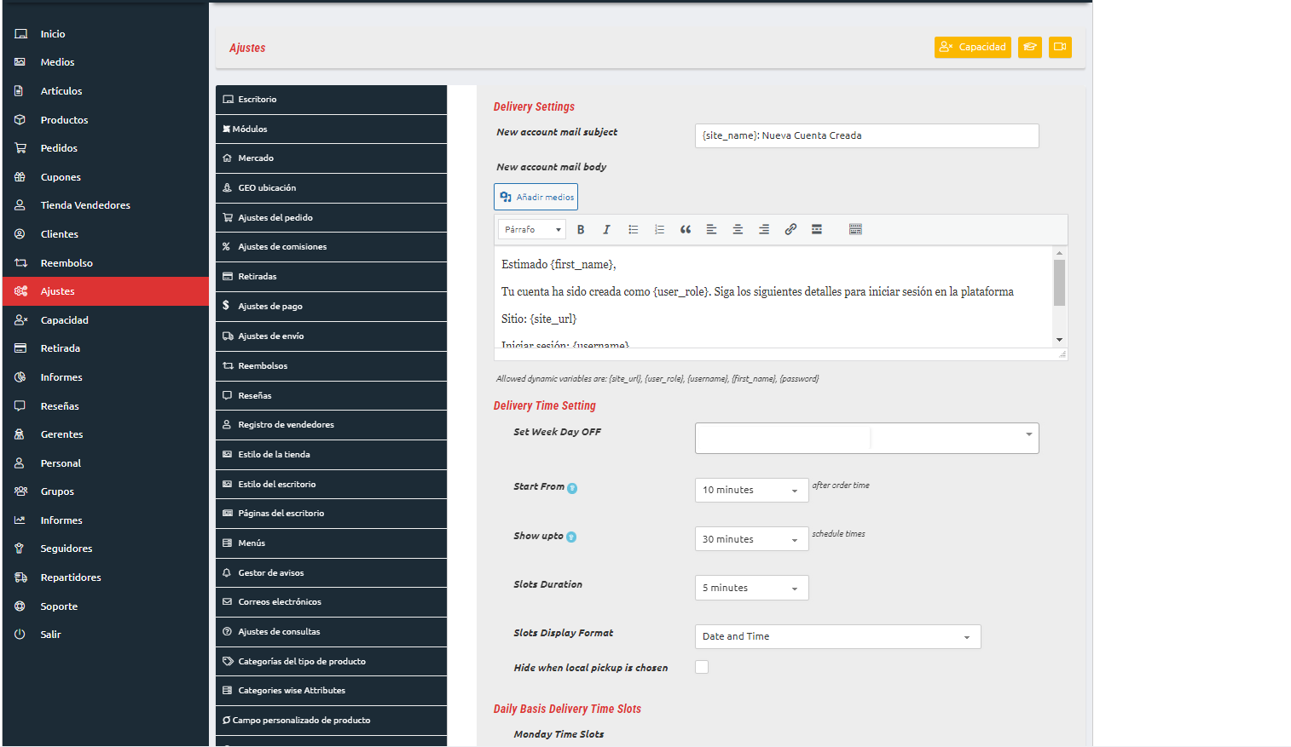Open the Start From minutes dropdown
1291x747 pixels.
[751, 491]
